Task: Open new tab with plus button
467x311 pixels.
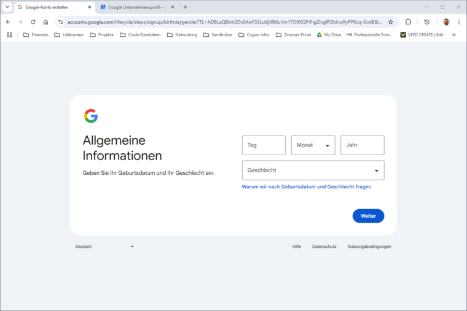Action: [x=185, y=7]
